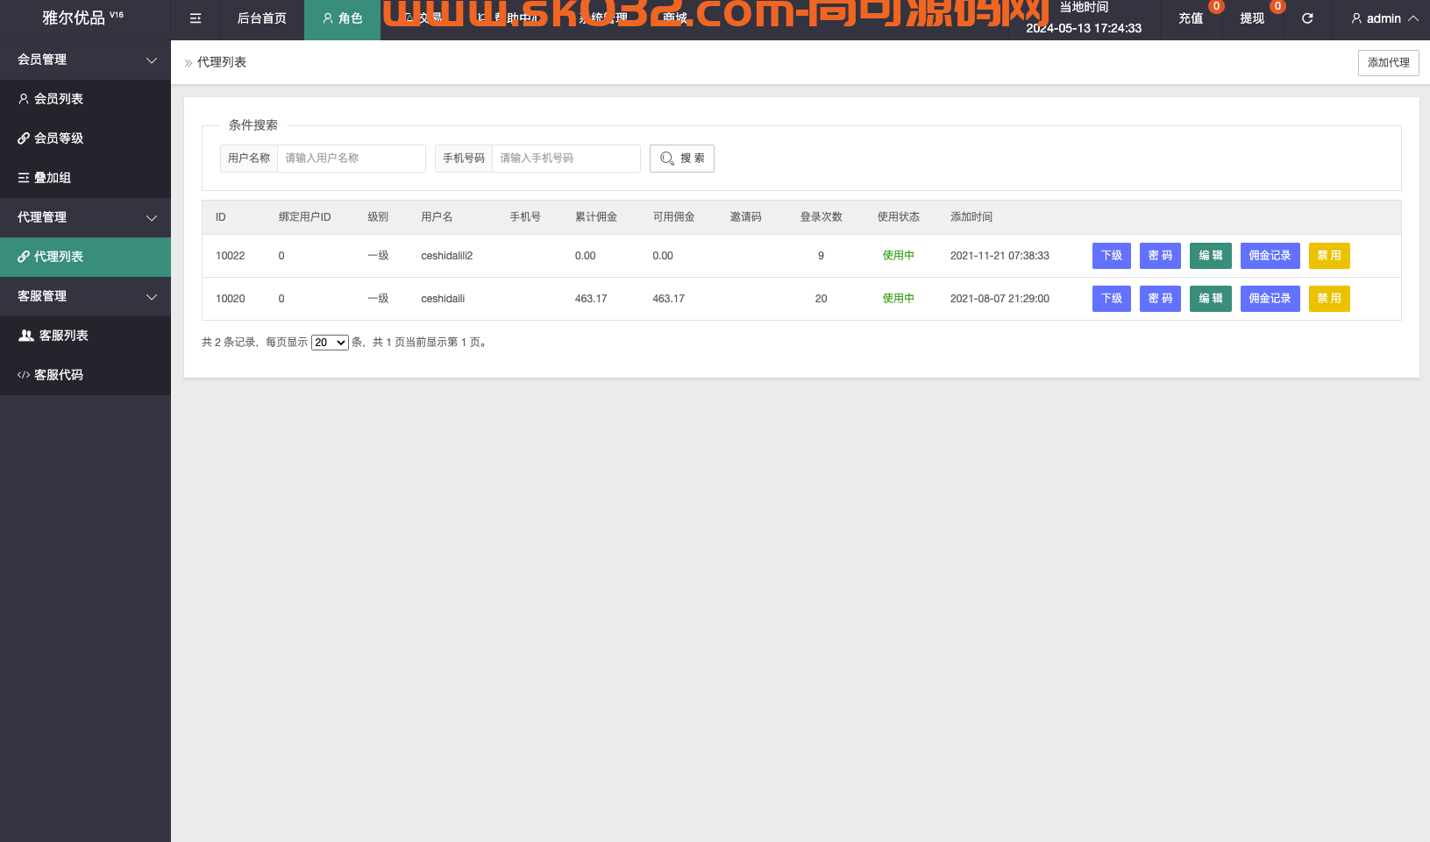Click ID cell 10022

[231, 256]
